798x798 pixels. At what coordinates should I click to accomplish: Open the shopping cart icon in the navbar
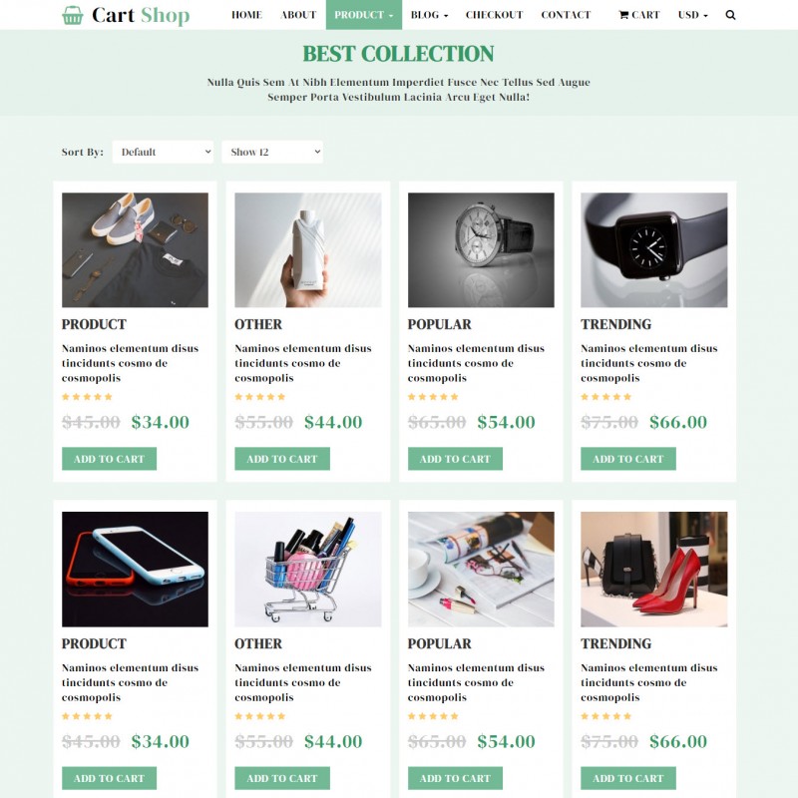622,15
